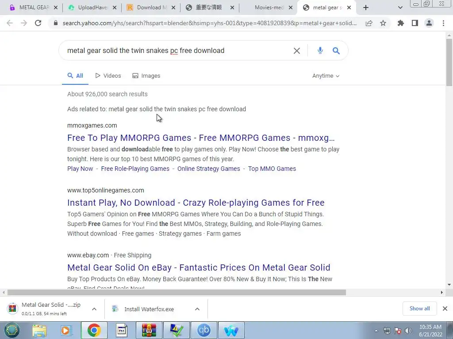Select the Images search tab
This screenshot has width=453, height=339.
pyautogui.click(x=146, y=76)
